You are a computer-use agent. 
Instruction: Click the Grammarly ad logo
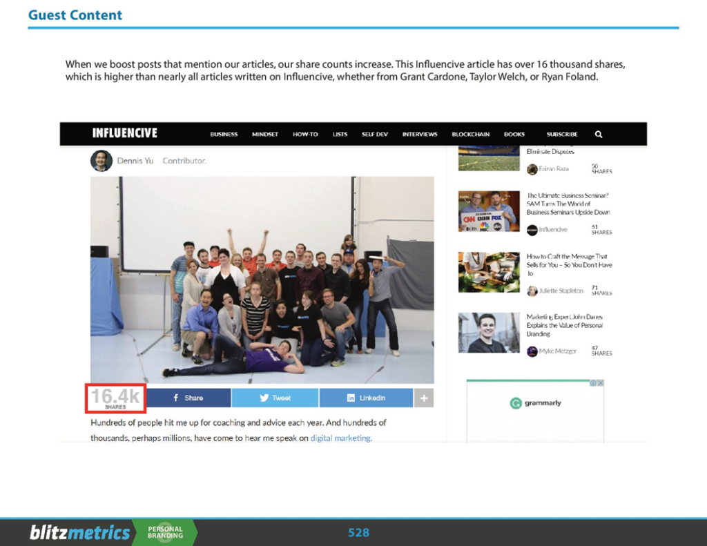click(x=536, y=403)
